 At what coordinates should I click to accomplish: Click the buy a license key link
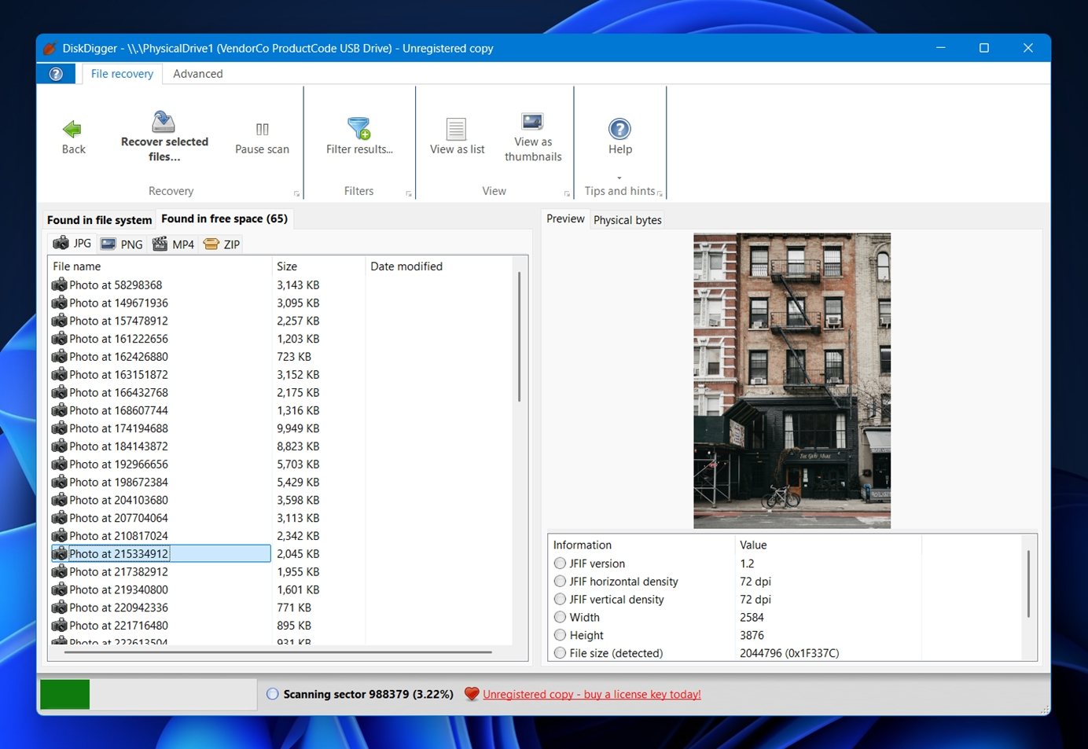(x=591, y=694)
